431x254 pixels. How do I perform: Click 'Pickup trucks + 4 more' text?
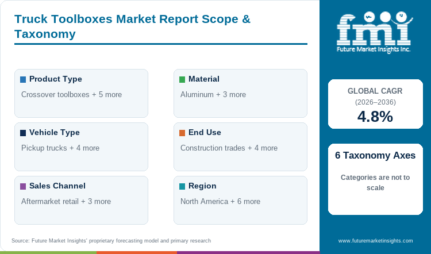pos(60,148)
